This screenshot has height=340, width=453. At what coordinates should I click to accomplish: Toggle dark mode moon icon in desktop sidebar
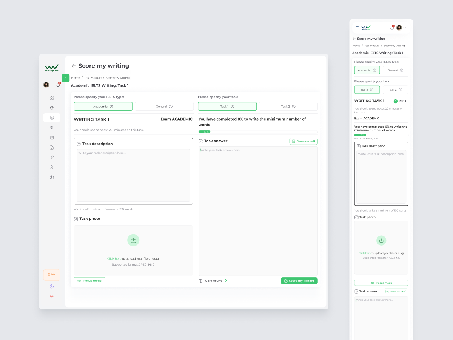52,286
